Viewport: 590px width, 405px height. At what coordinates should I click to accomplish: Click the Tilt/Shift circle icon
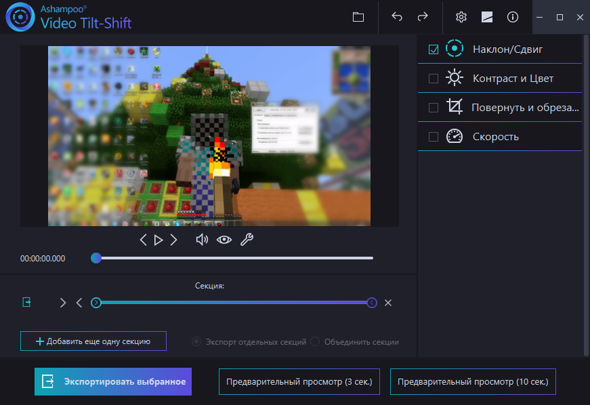454,49
